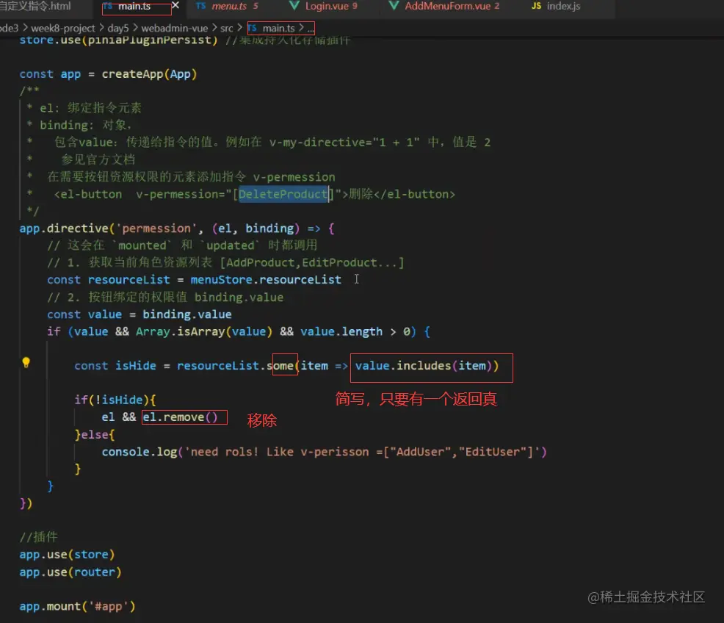
Task: Open the 自定义指令.html tab
Action: [35, 7]
